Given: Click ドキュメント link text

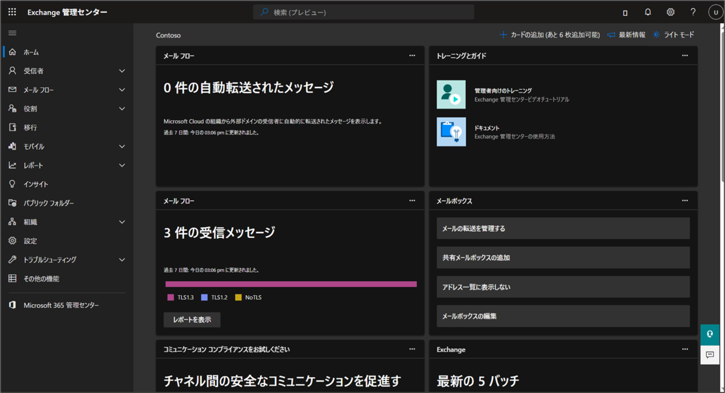Looking at the screenshot, I should 487,127.
